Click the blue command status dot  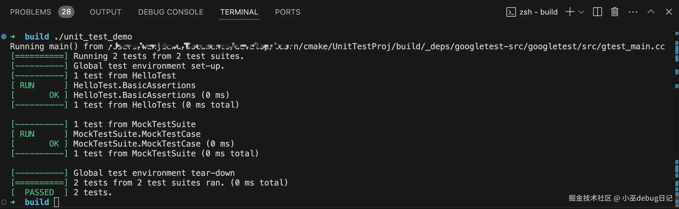pyautogui.click(x=4, y=37)
